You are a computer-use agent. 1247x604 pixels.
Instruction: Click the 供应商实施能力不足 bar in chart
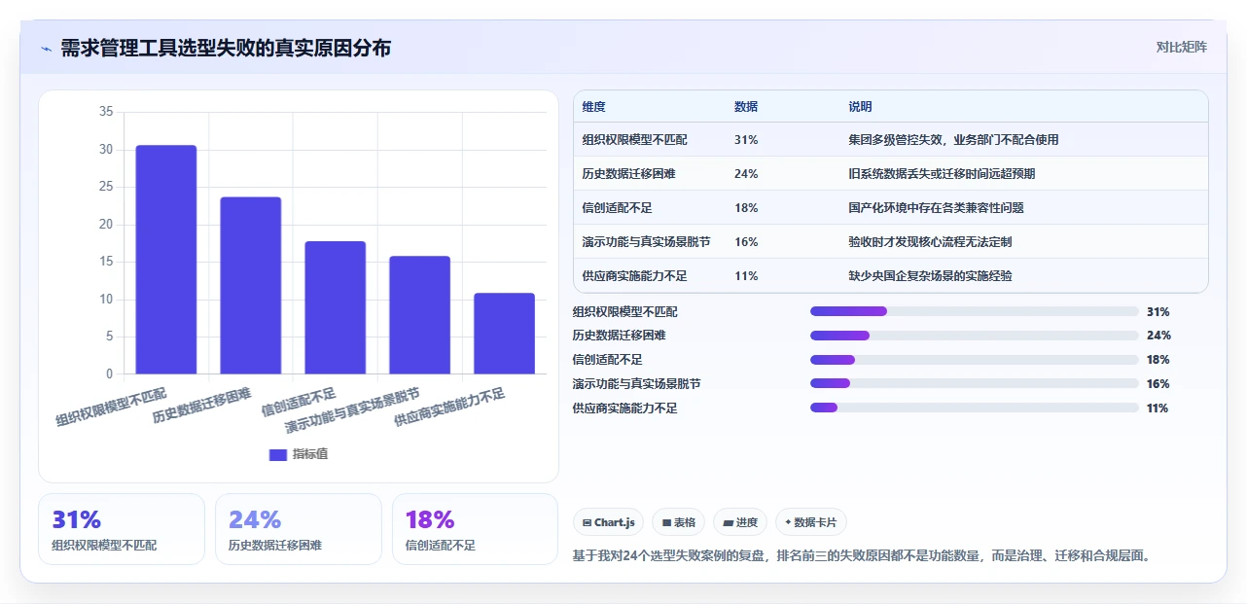(505, 334)
